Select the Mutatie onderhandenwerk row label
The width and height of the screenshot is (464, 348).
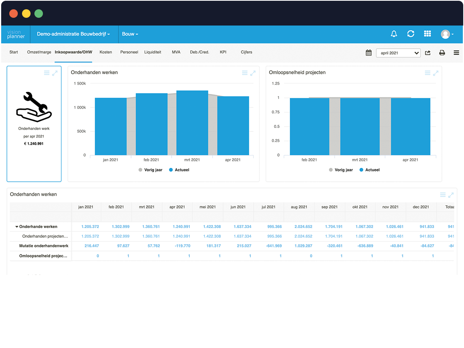pos(44,246)
